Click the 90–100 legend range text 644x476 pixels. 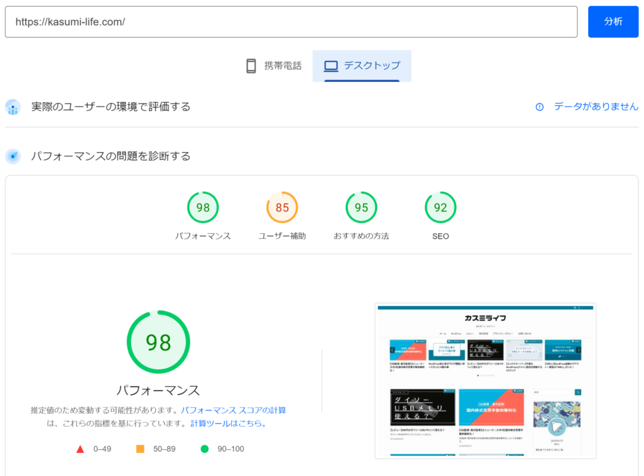tap(231, 449)
